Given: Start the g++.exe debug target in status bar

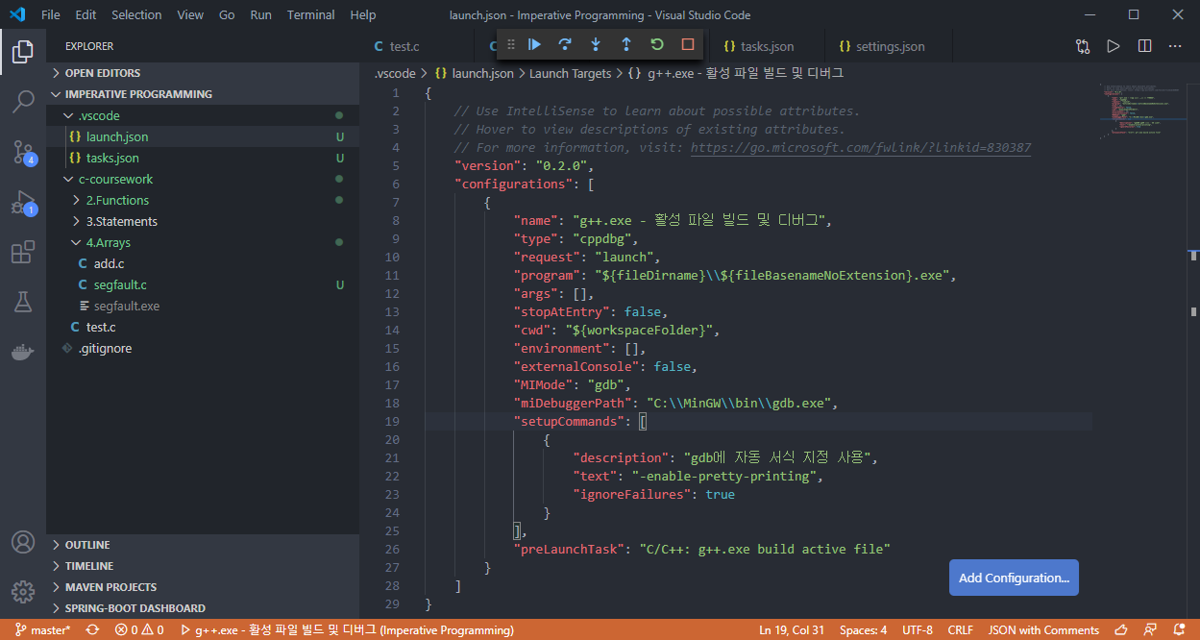Looking at the screenshot, I should (x=347, y=630).
